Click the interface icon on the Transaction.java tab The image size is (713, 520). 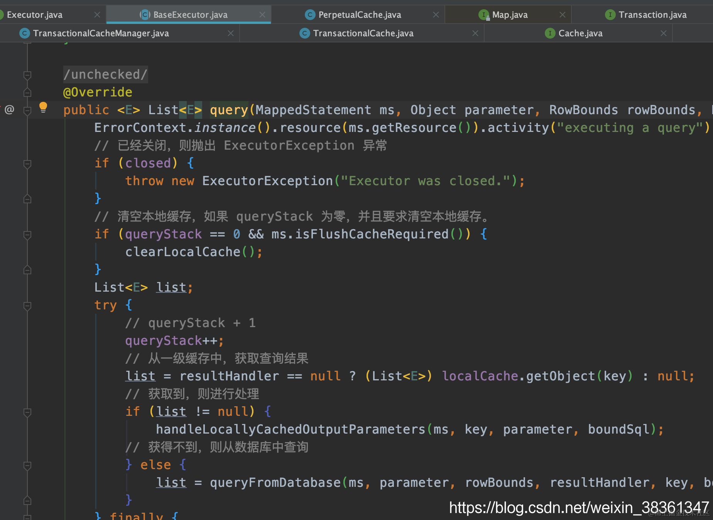(x=610, y=15)
